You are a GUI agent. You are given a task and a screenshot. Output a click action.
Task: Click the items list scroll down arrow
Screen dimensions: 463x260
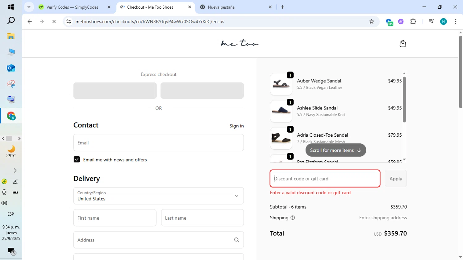point(404,159)
